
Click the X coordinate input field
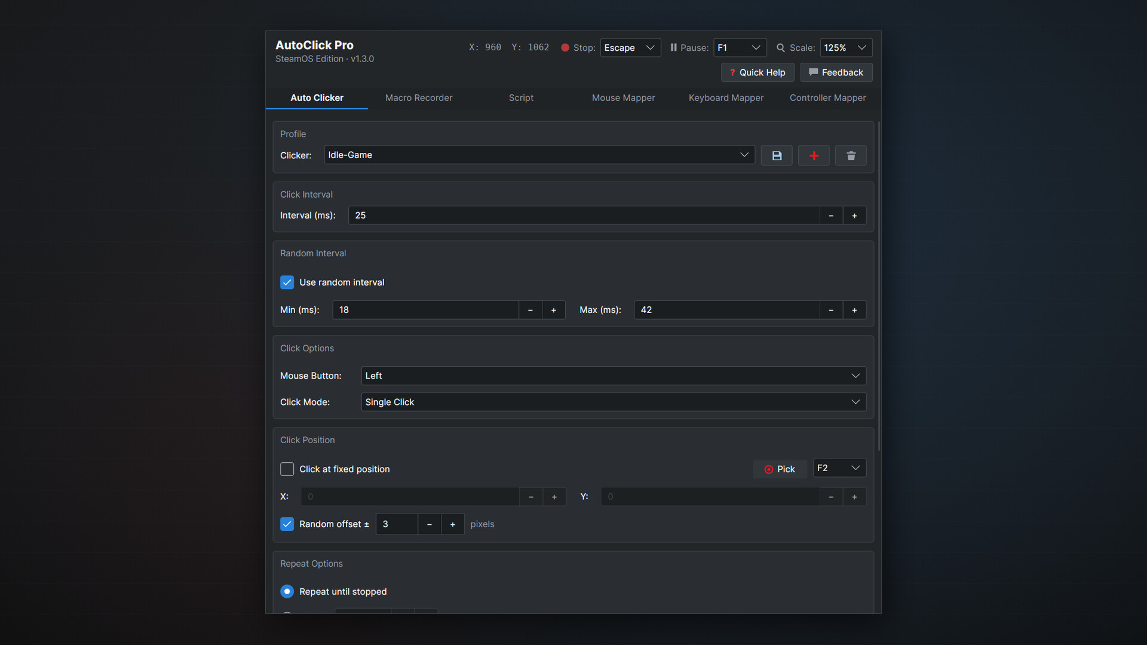point(410,497)
